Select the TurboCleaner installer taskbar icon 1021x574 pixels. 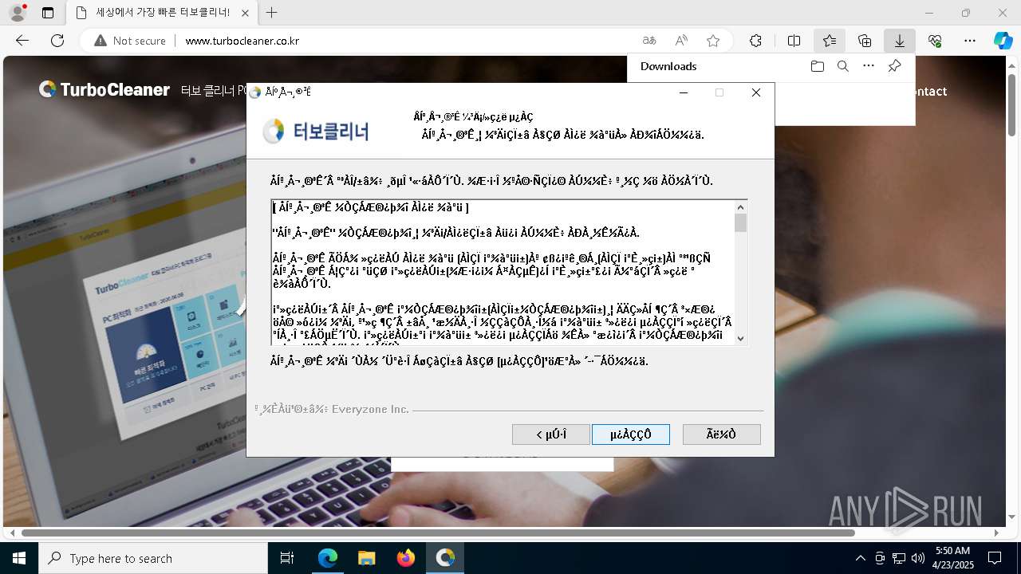(445, 558)
